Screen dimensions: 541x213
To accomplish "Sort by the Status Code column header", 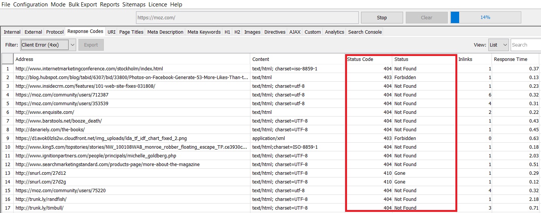I will tap(360, 59).
